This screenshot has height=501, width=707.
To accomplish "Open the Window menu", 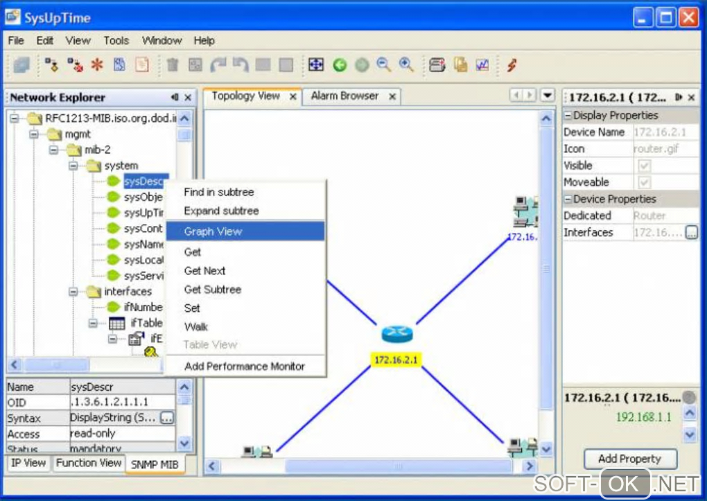I will [162, 41].
